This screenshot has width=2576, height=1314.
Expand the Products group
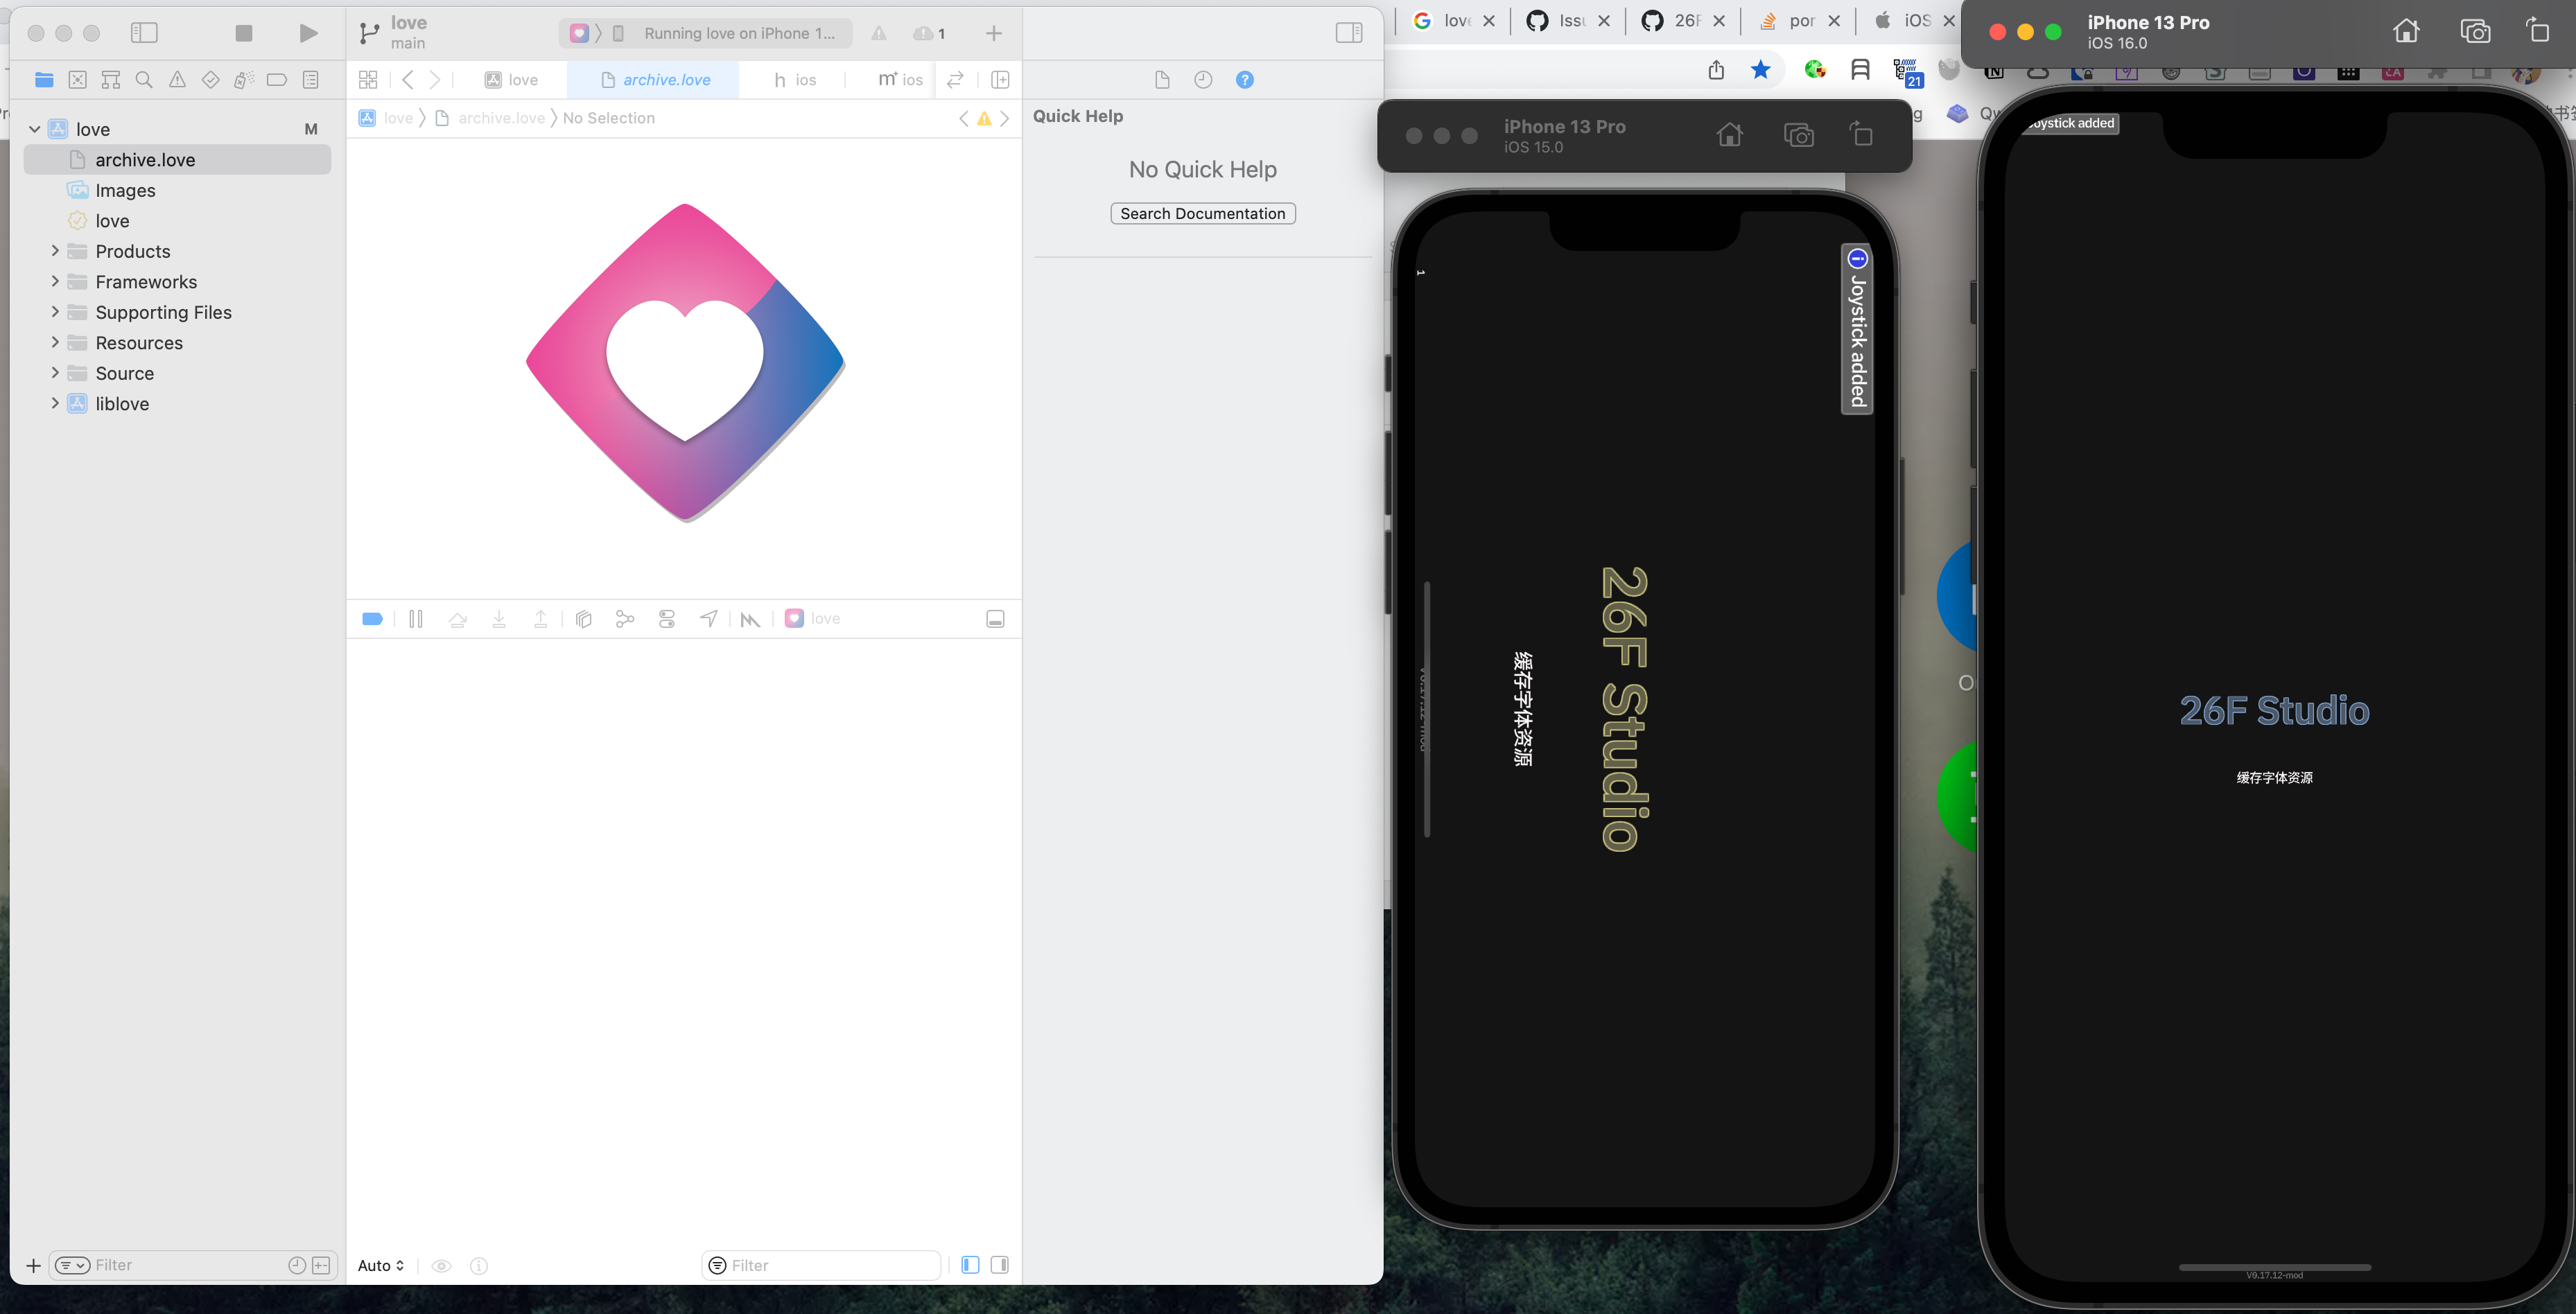coord(56,251)
